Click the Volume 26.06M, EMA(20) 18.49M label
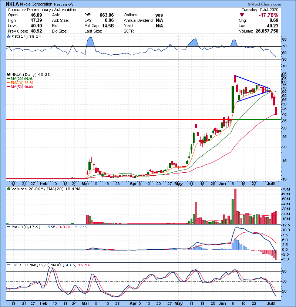296x307 pixels. pos(46,189)
